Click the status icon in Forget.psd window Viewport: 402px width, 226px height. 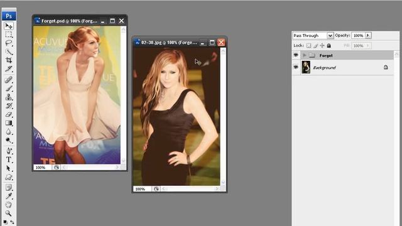tap(57, 168)
